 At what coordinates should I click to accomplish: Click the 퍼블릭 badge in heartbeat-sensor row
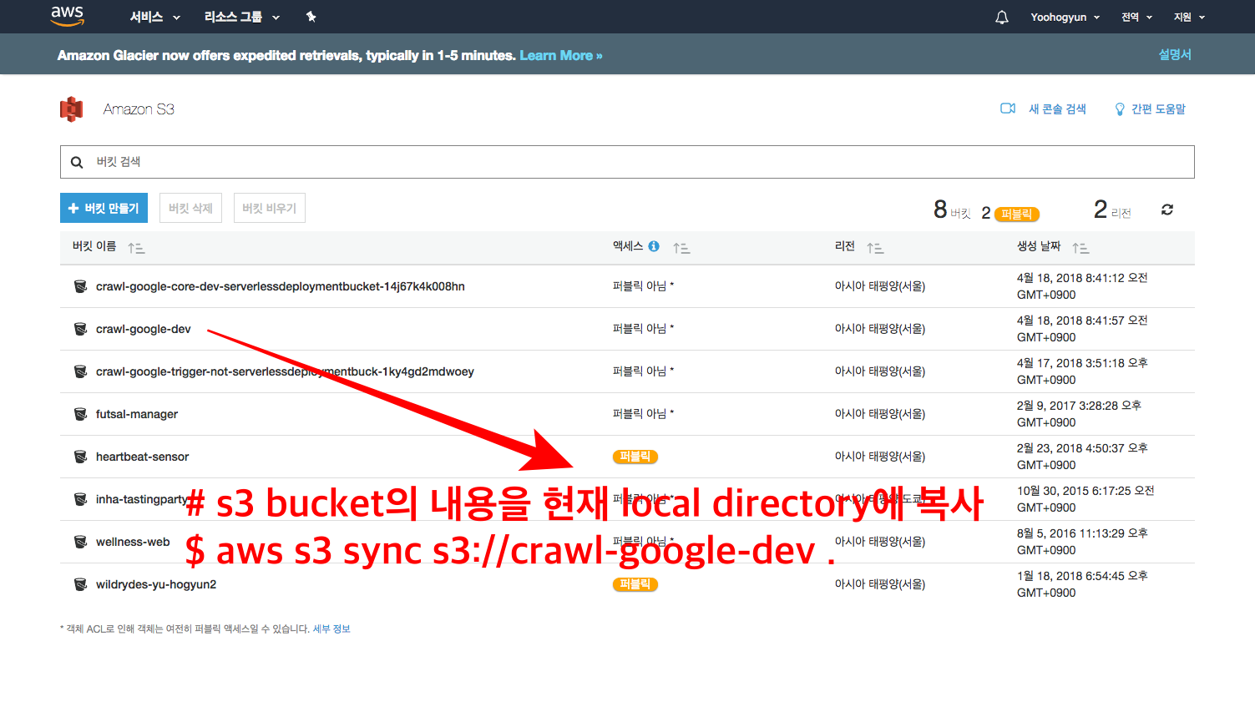click(635, 457)
